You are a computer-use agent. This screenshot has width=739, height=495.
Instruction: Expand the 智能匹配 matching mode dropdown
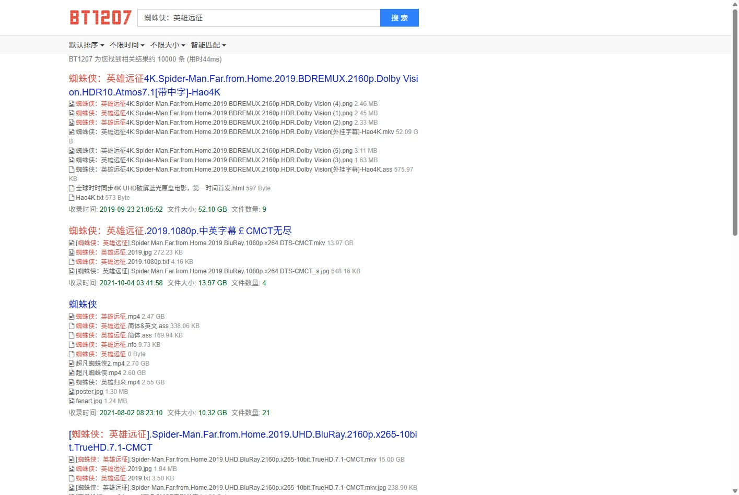208,45
